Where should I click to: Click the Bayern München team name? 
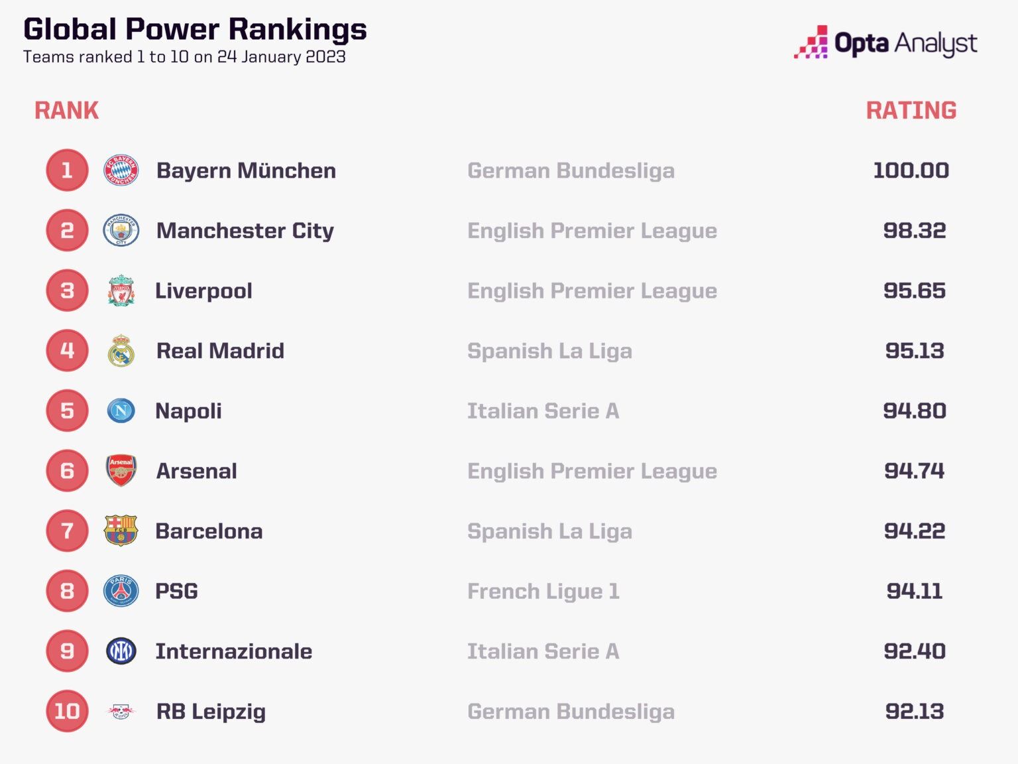pos(246,170)
